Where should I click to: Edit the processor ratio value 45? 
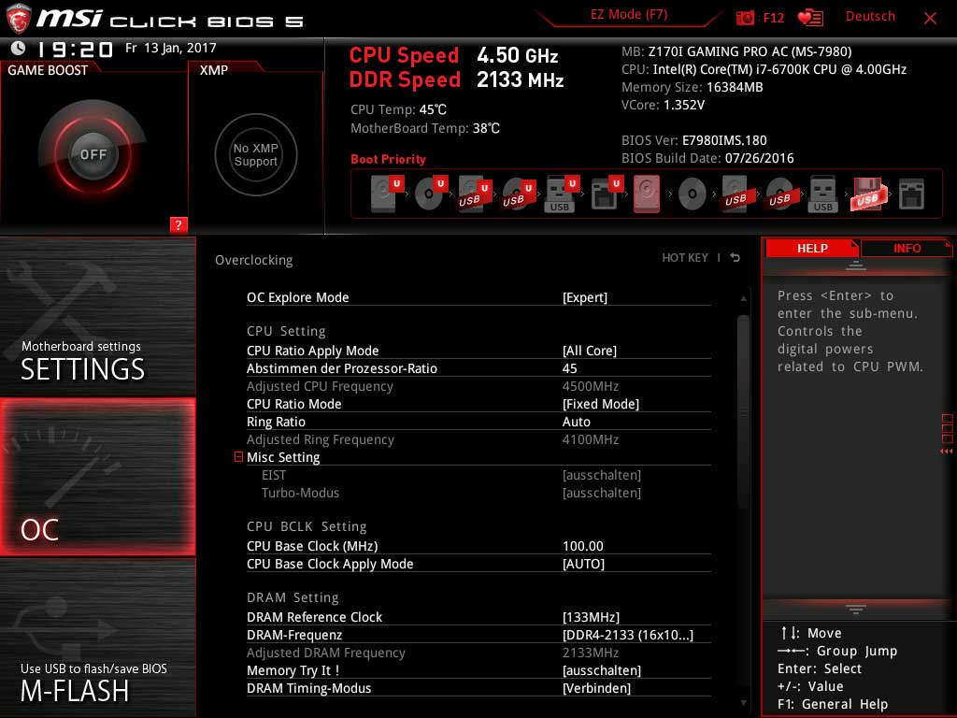(569, 368)
